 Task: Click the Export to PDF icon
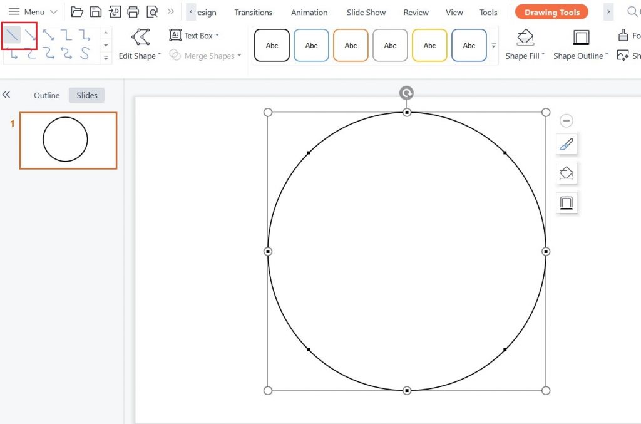[115, 12]
